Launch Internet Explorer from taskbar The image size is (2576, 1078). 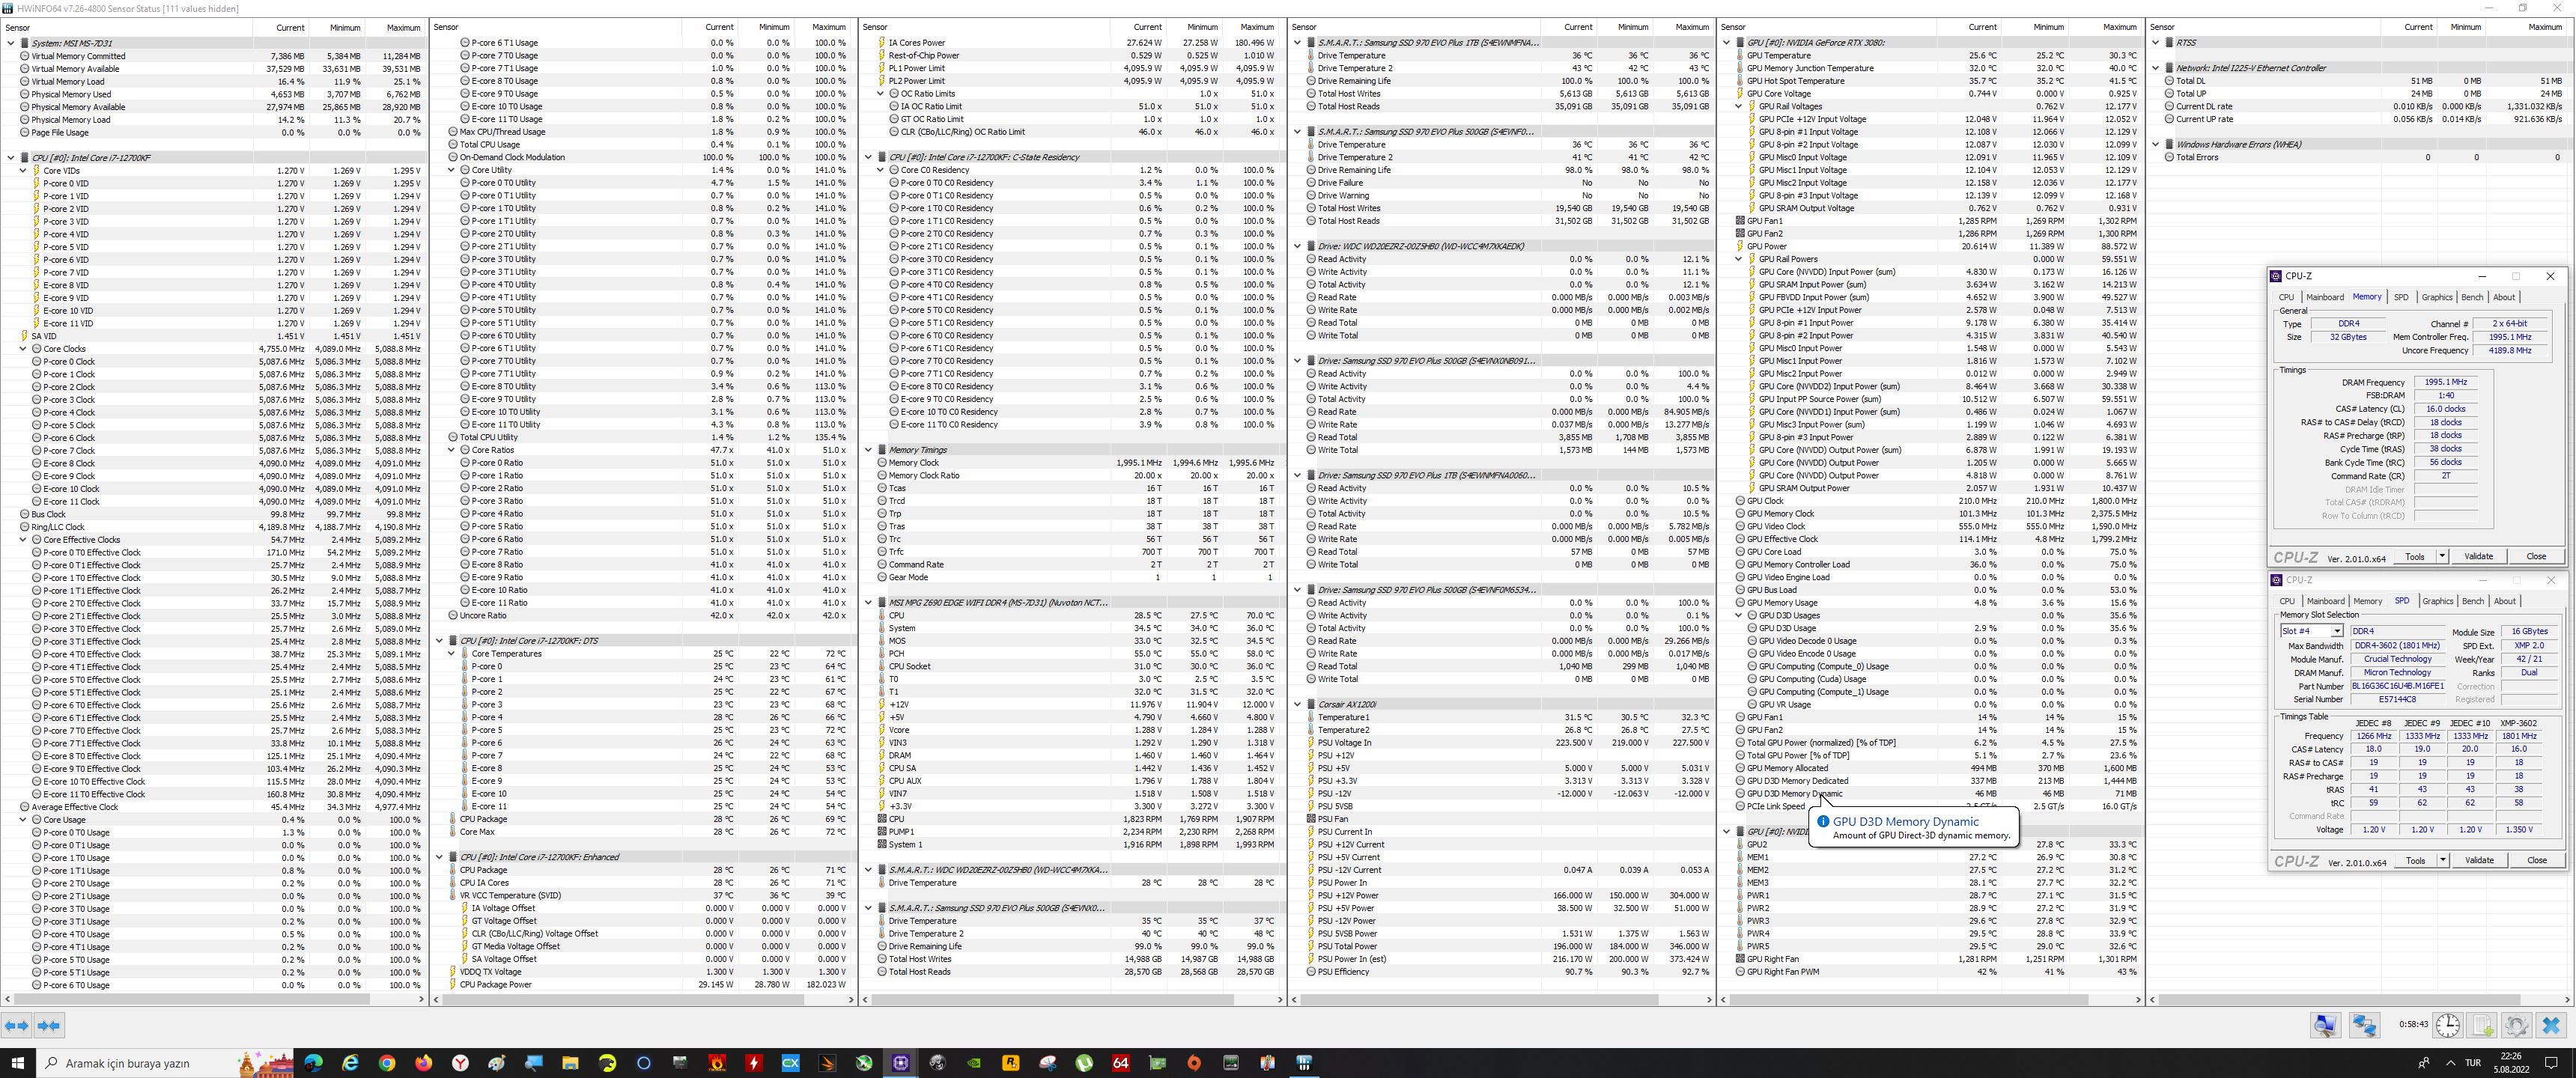click(350, 1063)
